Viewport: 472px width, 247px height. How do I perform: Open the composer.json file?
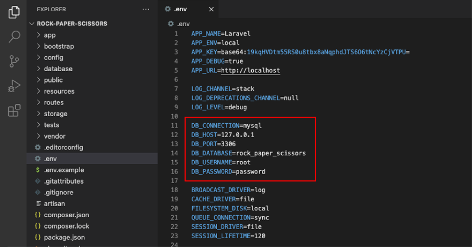click(92, 215)
